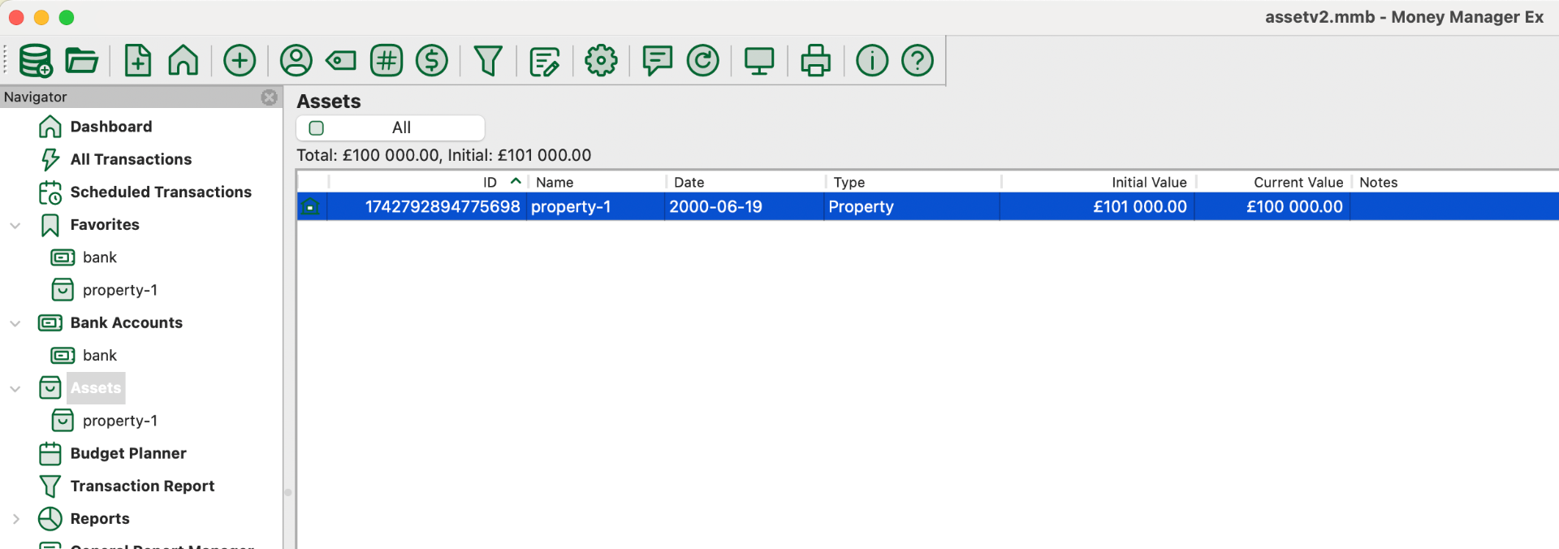Open a database with the folder icon
The height and width of the screenshot is (549, 1559).
pos(81,60)
